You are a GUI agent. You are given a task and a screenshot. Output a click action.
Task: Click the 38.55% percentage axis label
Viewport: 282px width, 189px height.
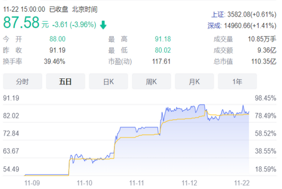(x=266, y=151)
